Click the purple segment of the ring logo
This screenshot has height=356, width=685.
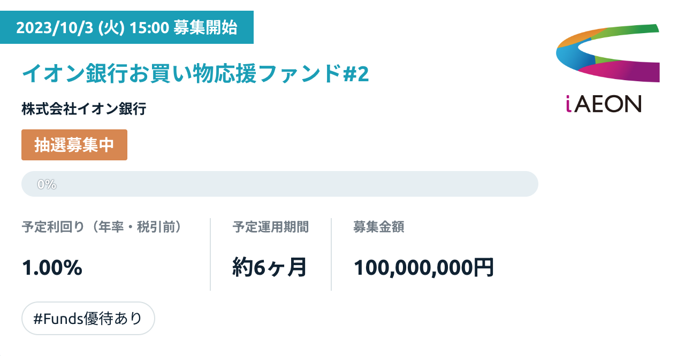click(x=642, y=73)
